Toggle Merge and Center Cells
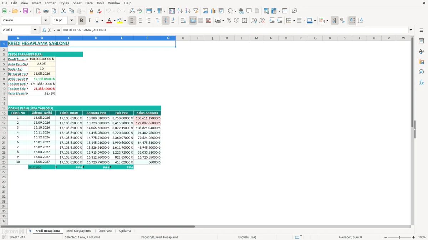The image size is (428, 240). [x=193, y=21]
